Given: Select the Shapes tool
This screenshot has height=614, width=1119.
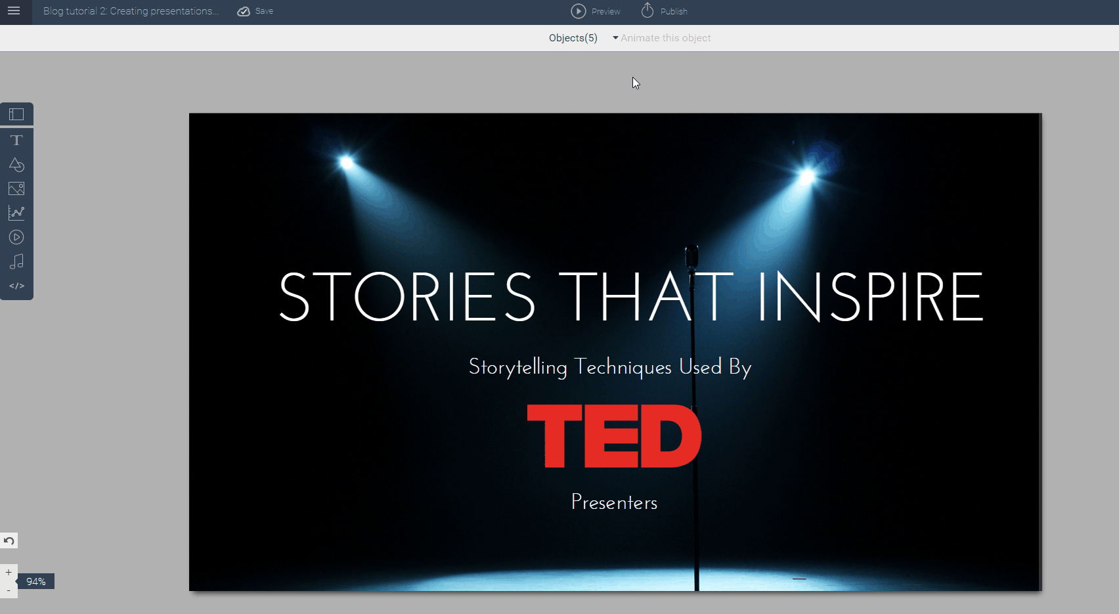Looking at the screenshot, I should [16, 164].
